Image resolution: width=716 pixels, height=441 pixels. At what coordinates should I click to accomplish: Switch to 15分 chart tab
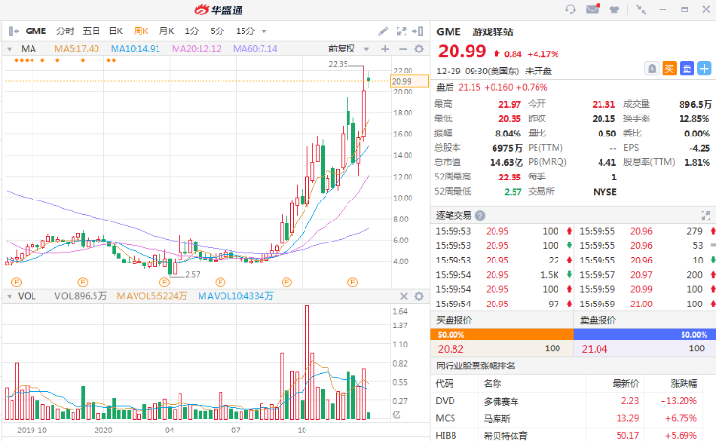[245, 31]
